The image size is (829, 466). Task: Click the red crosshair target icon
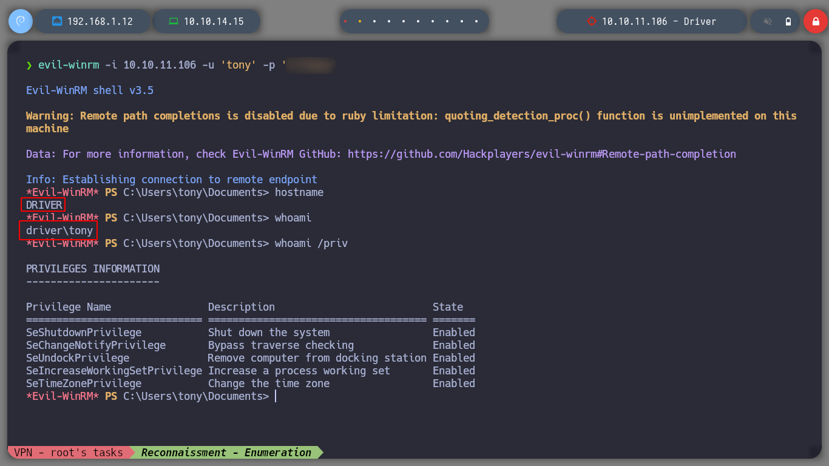592,21
